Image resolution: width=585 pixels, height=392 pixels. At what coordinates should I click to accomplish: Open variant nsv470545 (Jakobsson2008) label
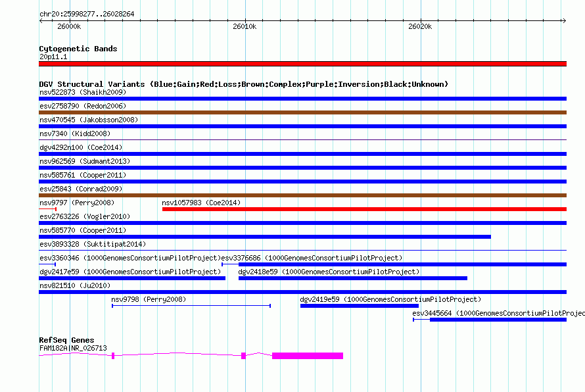(89, 120)
